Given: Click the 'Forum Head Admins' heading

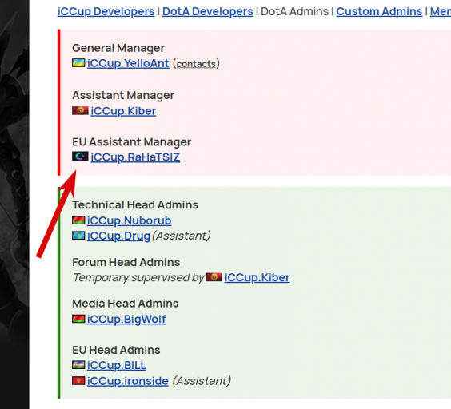Looking at the screenshot, I should [126, 262].
